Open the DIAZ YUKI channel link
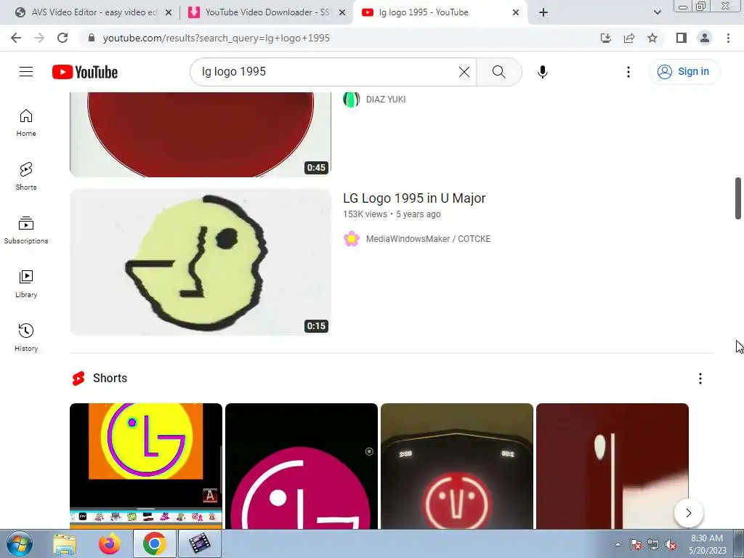This screenshot has height=558, width=744. [x=386, y=99]
